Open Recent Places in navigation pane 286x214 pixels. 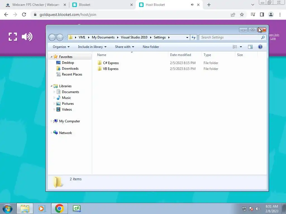(x=72, y=74)
